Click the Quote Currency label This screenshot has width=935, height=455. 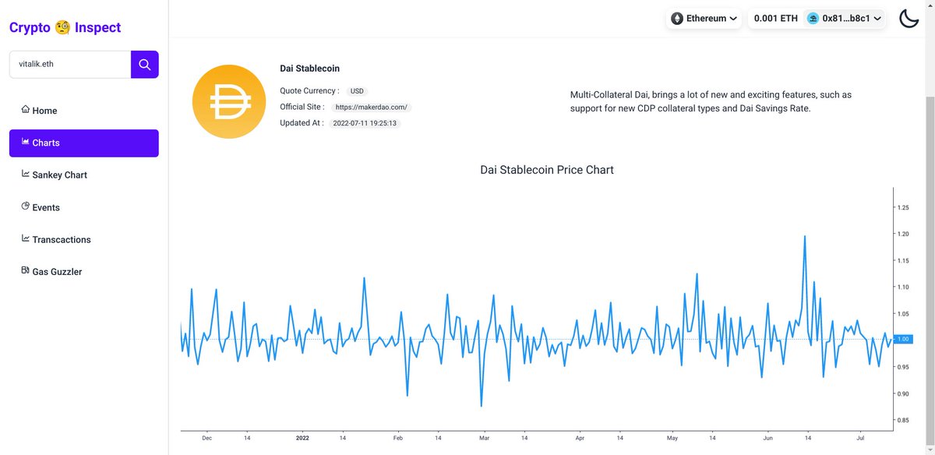309,91
